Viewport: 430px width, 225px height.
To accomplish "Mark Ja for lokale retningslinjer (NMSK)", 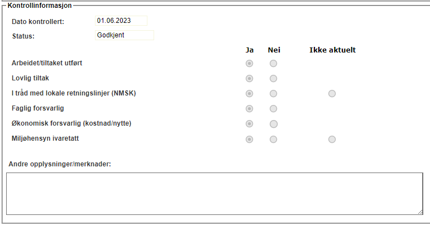I will pos(250,93).
